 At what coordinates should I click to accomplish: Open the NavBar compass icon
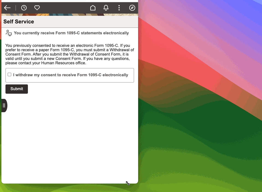132,8
